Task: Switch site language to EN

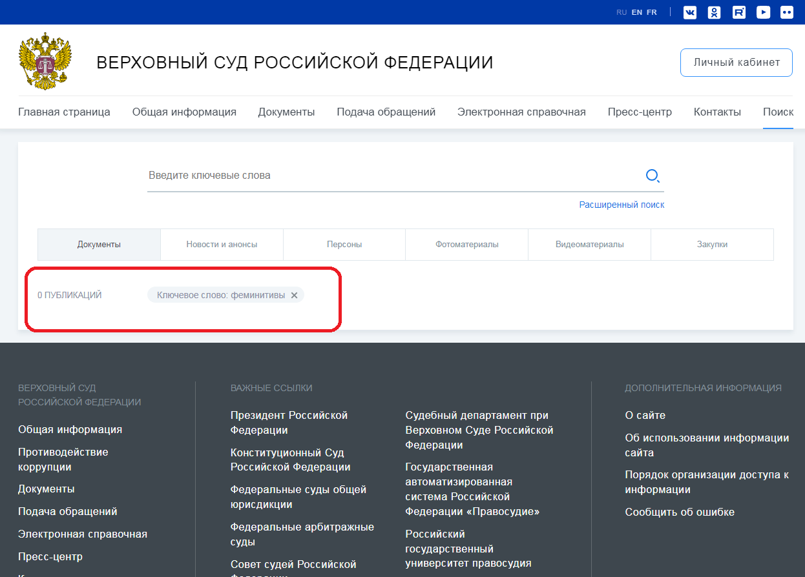Action: [637, 12]
